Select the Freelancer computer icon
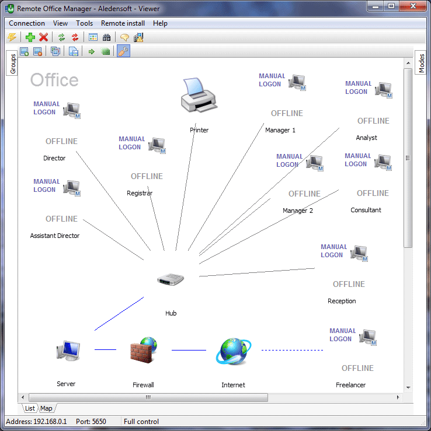The image size is (431, 431). 368,337
